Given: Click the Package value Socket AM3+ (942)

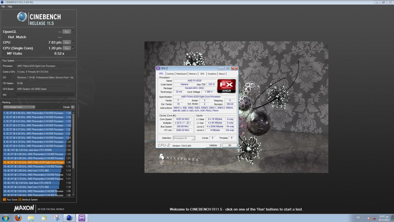Looking at the screenshot, I should pyautogui.click(x=194, y=88).
